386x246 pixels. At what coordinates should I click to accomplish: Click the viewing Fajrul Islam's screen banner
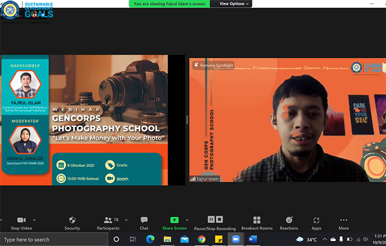[170, 4]
